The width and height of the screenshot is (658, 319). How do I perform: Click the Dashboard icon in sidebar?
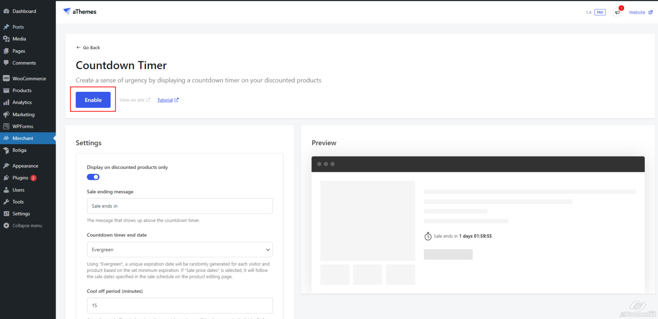point(6,11)
